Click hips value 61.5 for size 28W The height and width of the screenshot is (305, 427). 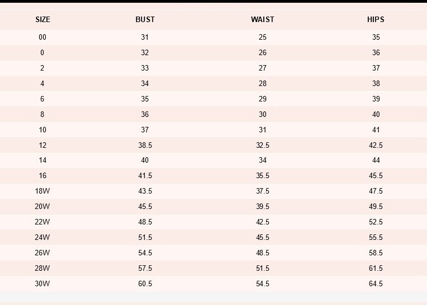click(376, 269)
